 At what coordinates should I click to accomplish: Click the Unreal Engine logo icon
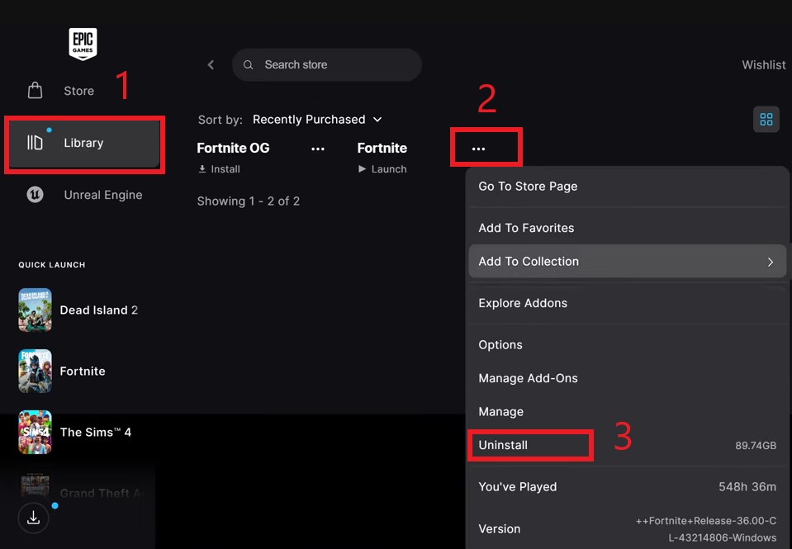(35, 195)
